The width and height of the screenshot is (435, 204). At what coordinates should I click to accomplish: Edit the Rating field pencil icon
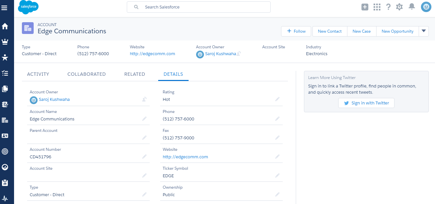point(277,99)
